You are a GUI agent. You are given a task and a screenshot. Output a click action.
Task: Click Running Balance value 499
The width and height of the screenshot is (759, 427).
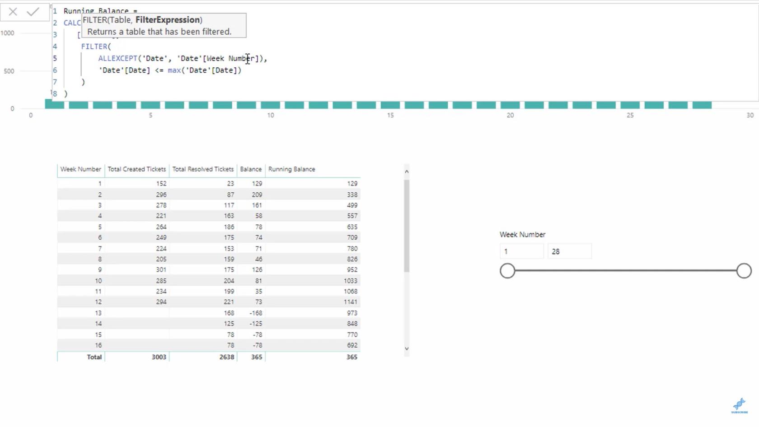click(x=352, y=205)
